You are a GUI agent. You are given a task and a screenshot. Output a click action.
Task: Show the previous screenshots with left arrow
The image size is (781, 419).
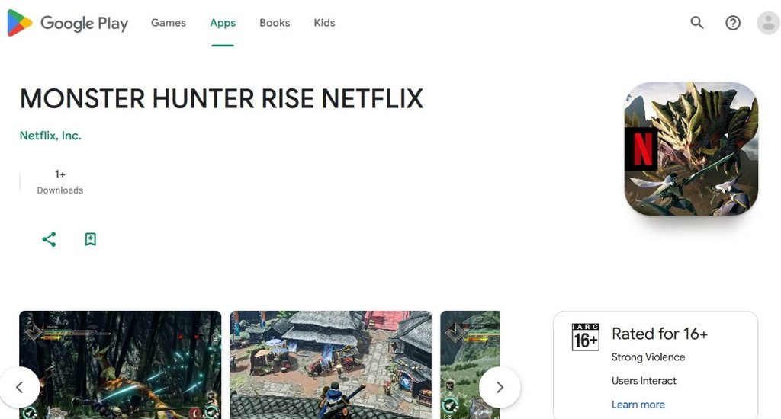(19, 387)
